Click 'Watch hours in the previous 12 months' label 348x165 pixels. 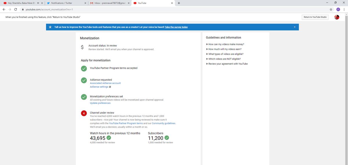[115, 133]
